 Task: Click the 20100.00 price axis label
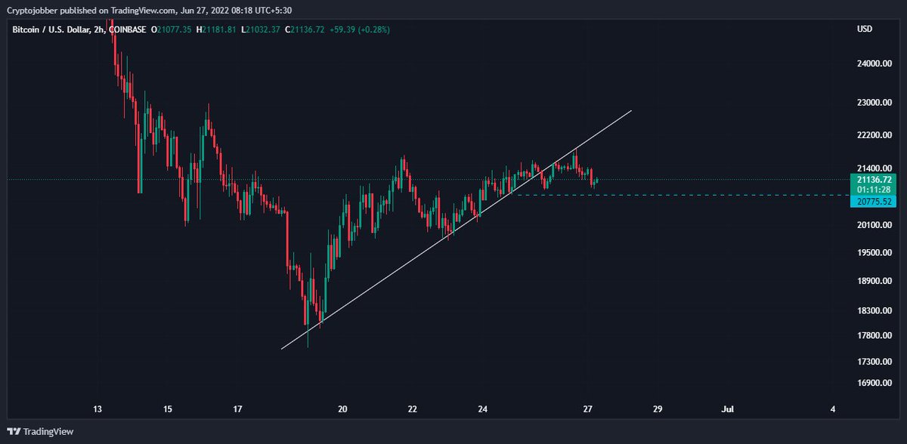pos(875,225)
